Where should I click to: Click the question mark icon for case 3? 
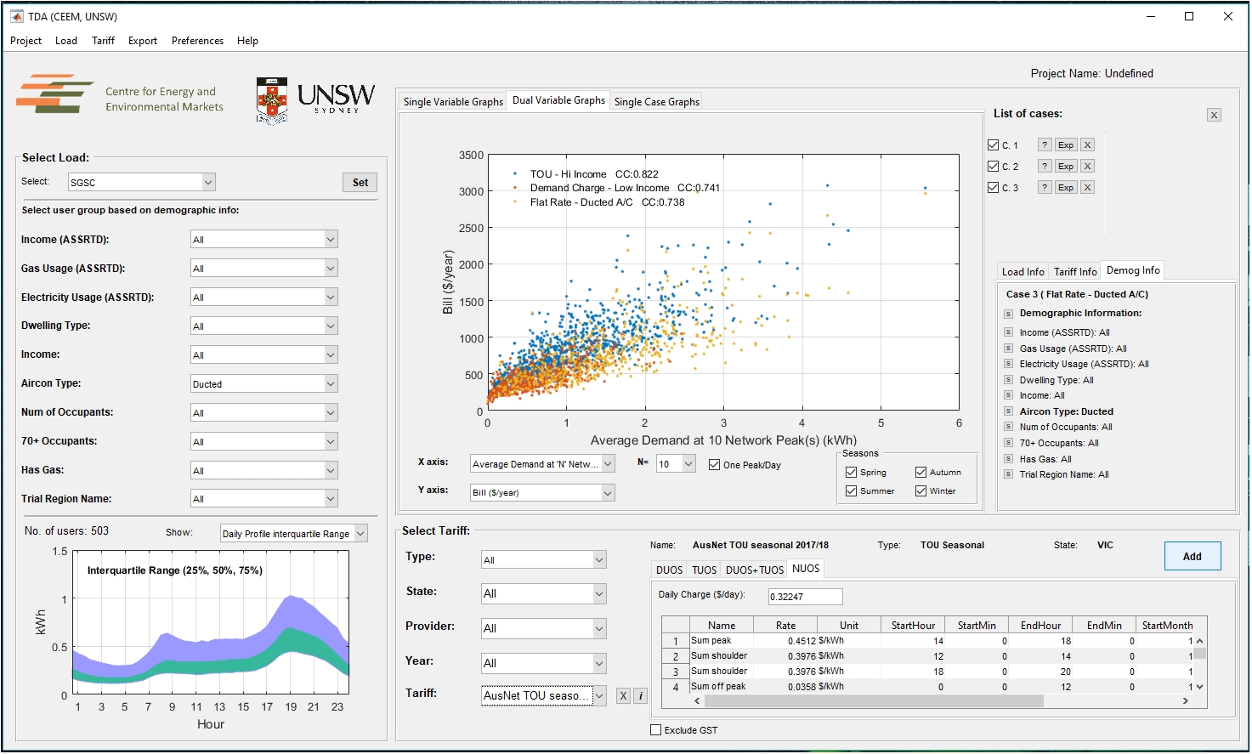[1045, 187]
